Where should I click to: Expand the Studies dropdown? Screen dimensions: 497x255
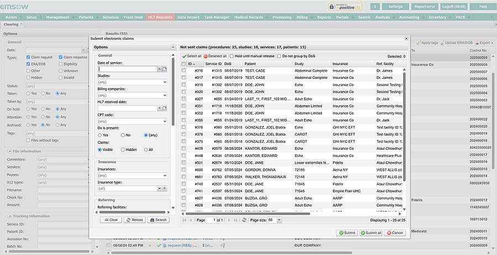click(x=164, y=82)
